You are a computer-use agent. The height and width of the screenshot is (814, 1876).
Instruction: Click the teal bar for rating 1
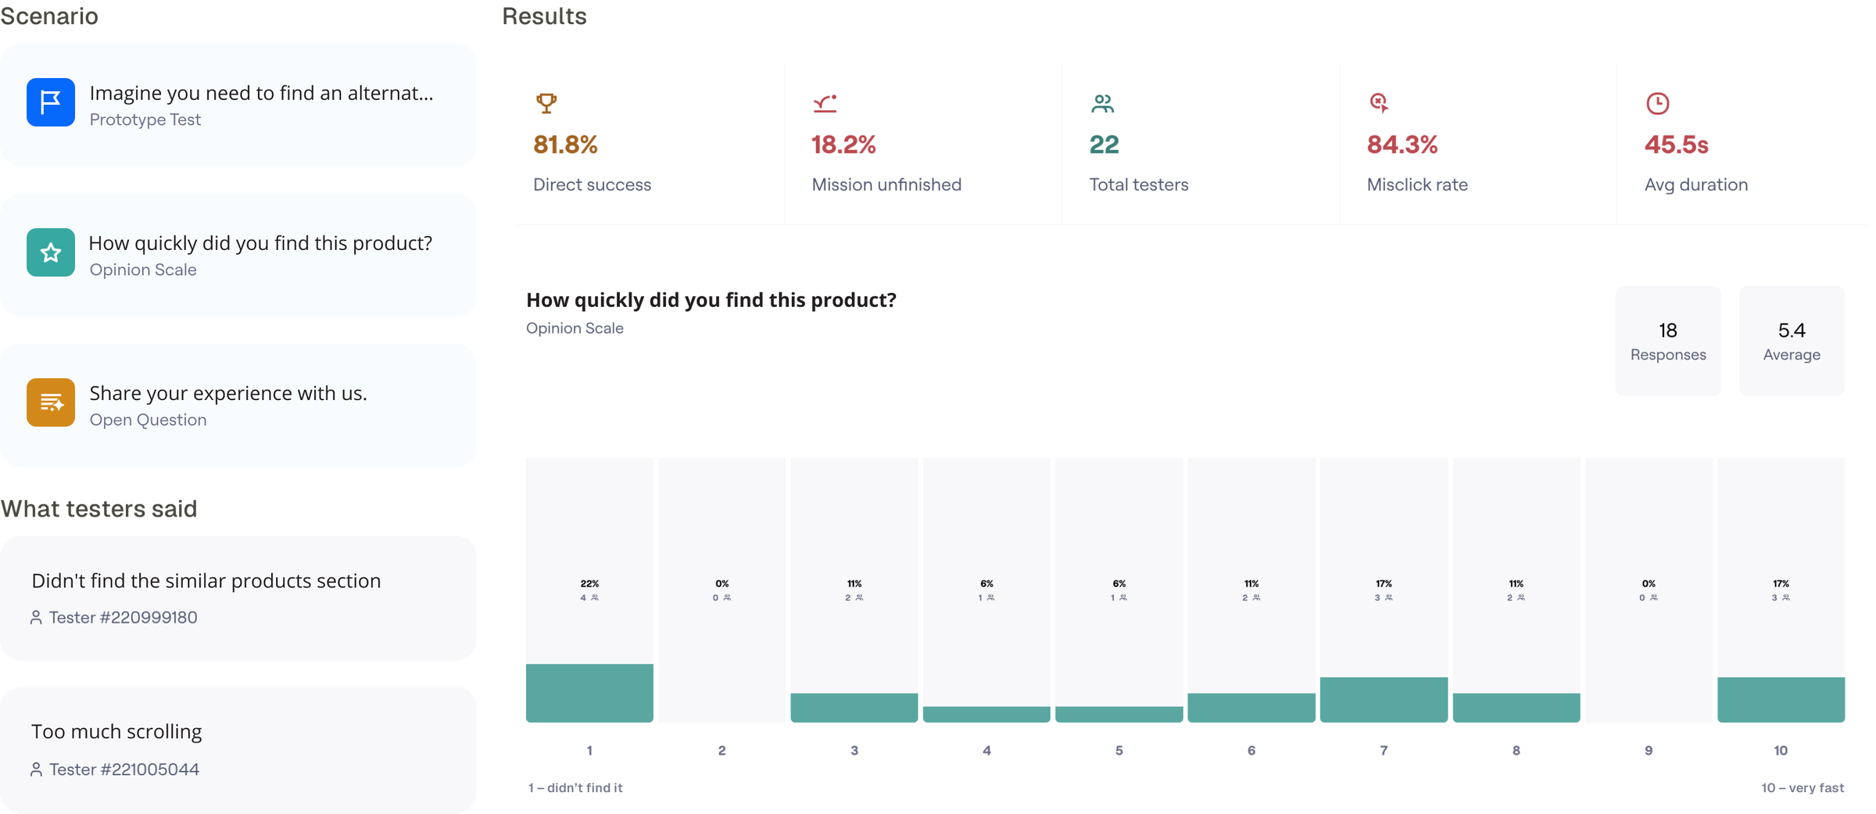pos(589,693)
